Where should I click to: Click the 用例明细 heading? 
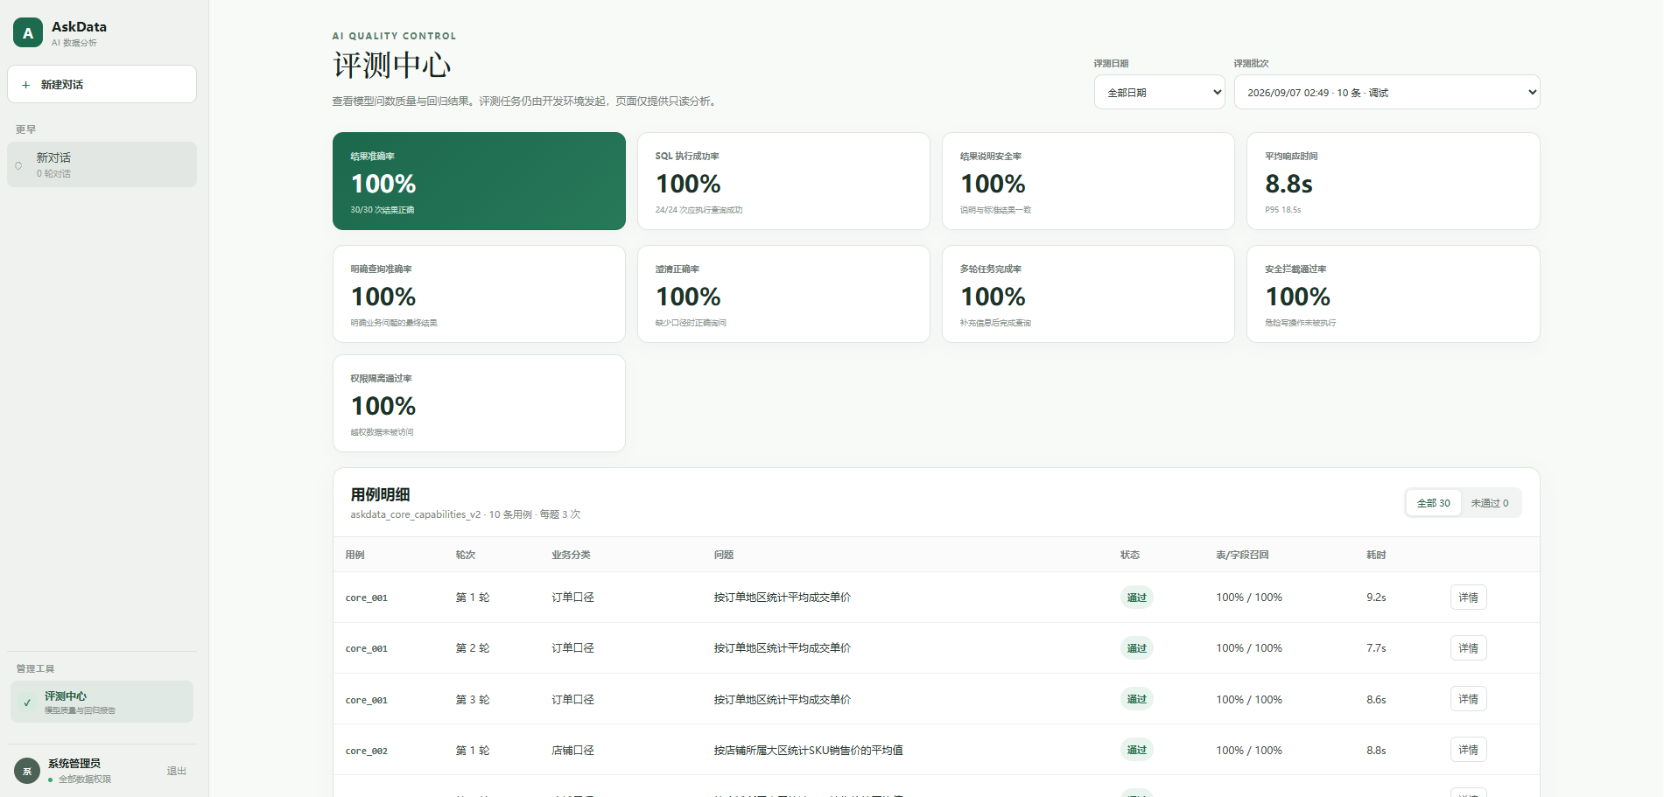point(380,494)
